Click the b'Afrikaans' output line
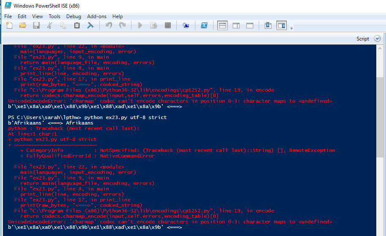Screen dimensions: 386x236 [51, 123]
